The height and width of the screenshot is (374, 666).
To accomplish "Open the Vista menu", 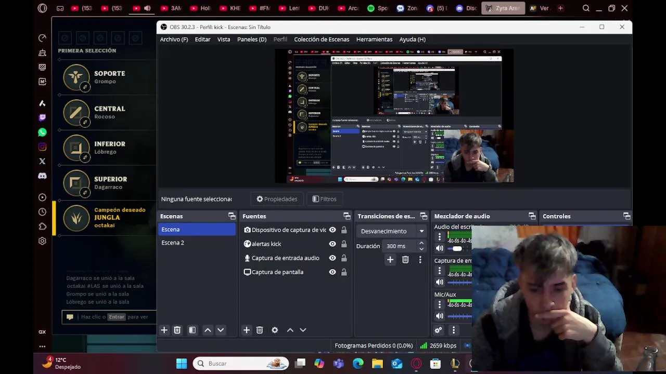I will point(224,39).
